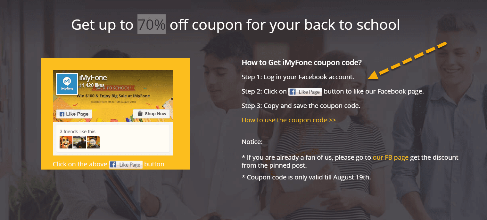Viewport: 487px width, 220px height.
Task: Open the third friend's avatar
Action: click(x=93, y=142)
